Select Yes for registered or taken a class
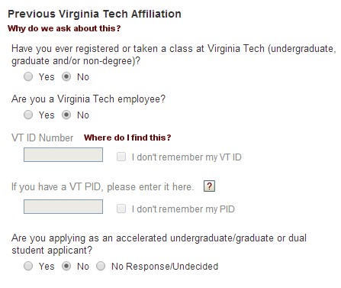 click(x=28, y=76)
